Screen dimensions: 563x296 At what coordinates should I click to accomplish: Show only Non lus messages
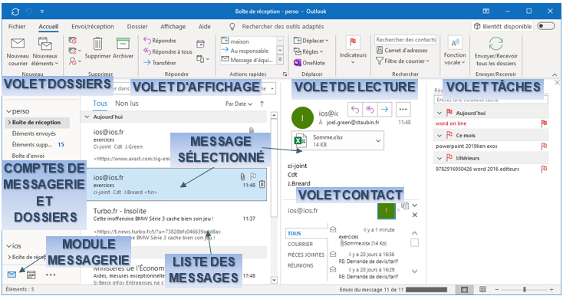[127, 104]
